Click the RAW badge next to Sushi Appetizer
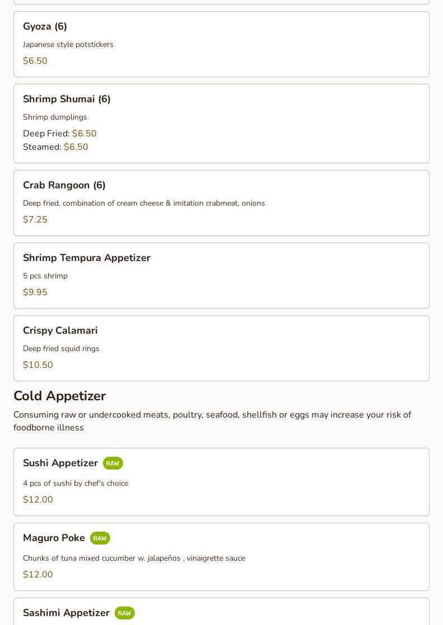The height and width of the screenshot is (625, 443). (x=113, y=463)
